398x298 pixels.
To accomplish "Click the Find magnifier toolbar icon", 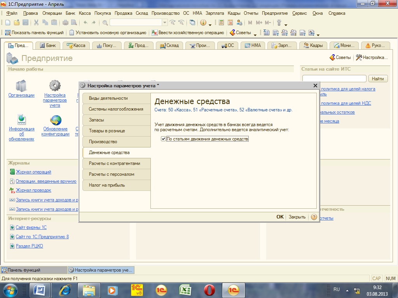I will click(105, 23).
